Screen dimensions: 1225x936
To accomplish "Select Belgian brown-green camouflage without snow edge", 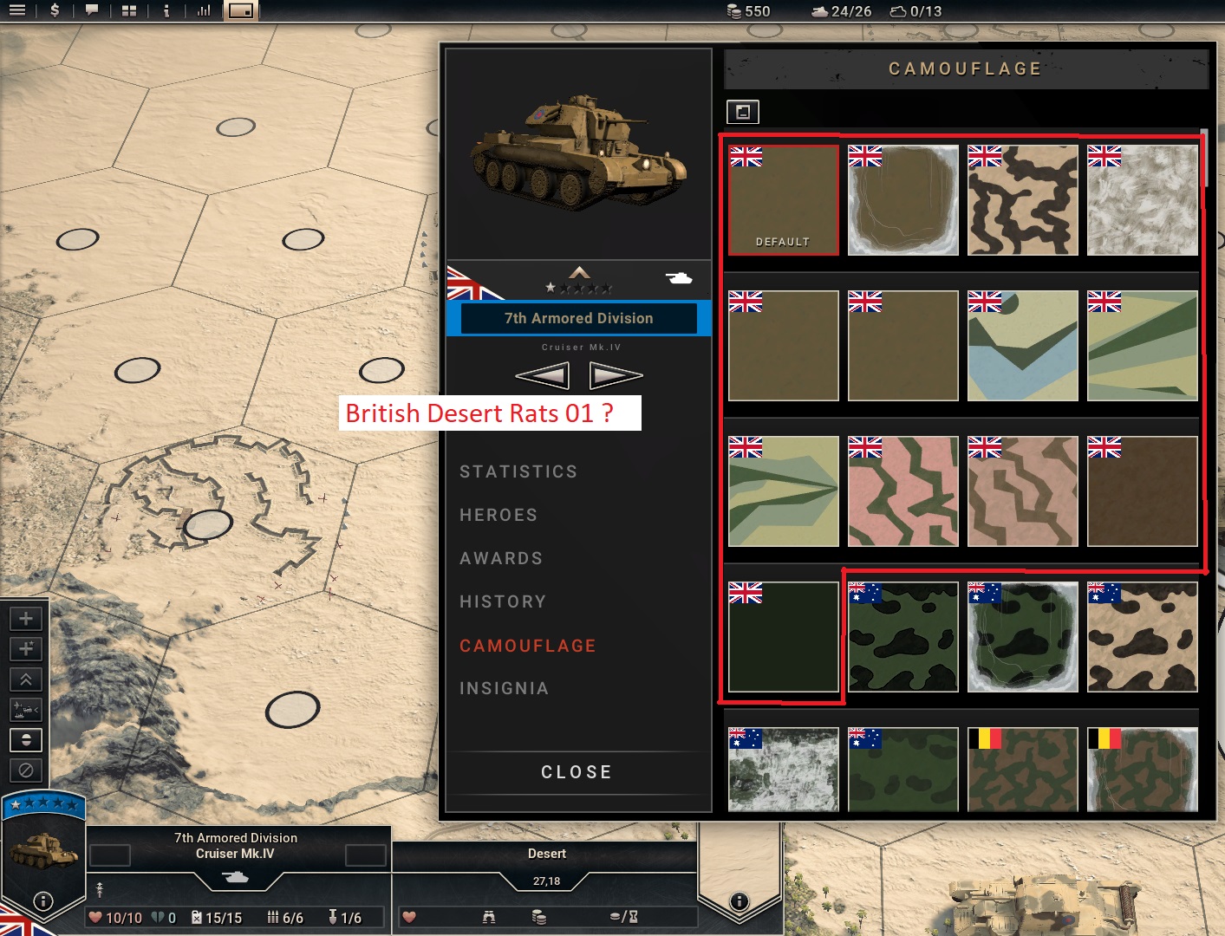I will [1023, 770].
